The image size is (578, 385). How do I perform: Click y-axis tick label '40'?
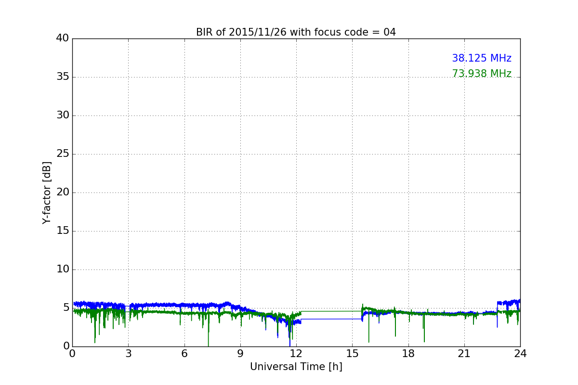tap(63, 38)
